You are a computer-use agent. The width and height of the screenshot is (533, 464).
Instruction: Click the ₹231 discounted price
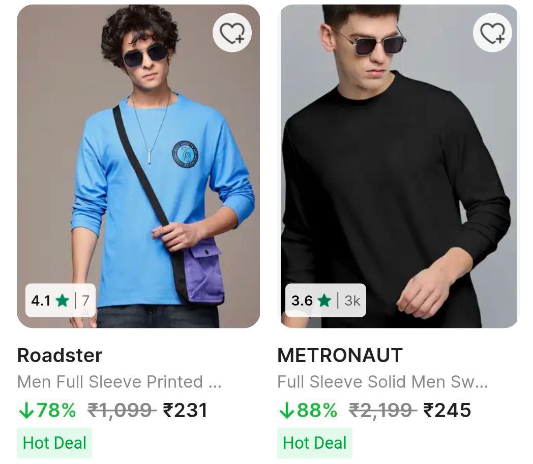[185, 410]
